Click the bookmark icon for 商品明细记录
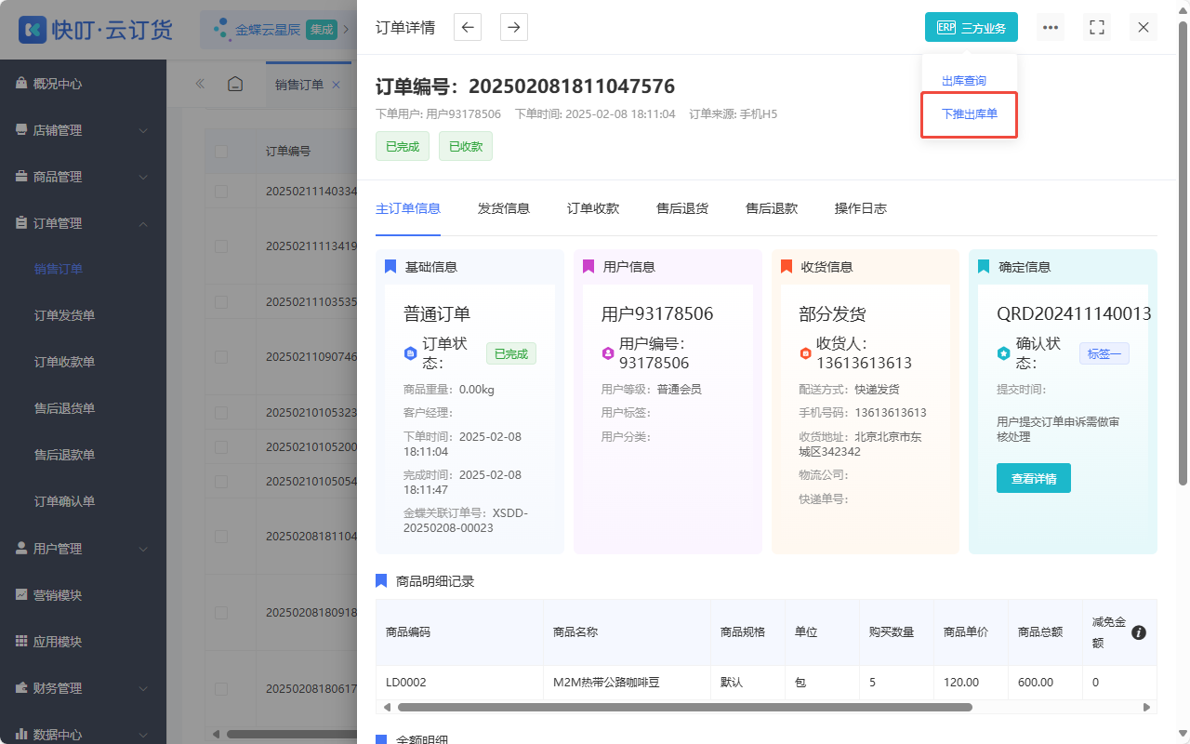This screenshot has height=744, width=1190. (x=381, y=581)
